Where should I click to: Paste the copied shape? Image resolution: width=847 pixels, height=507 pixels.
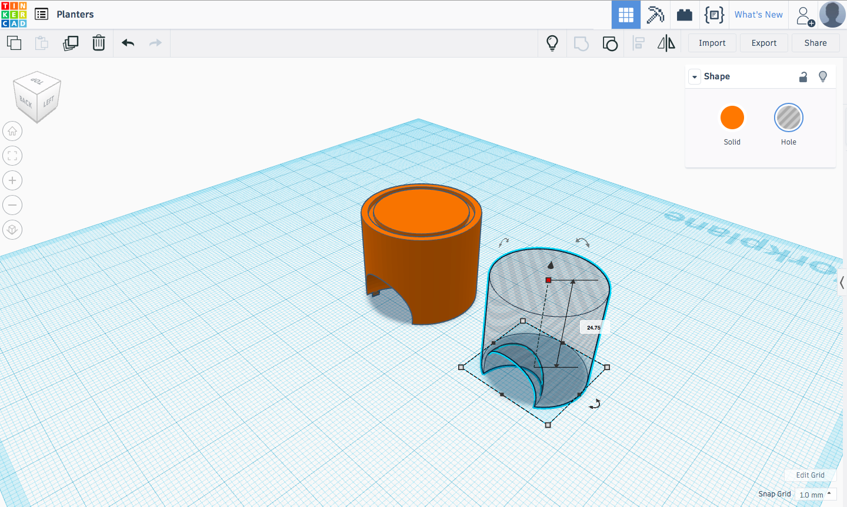click(41, 43)
